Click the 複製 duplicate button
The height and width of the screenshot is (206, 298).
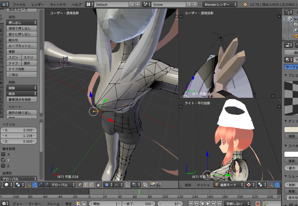(22, 52)
